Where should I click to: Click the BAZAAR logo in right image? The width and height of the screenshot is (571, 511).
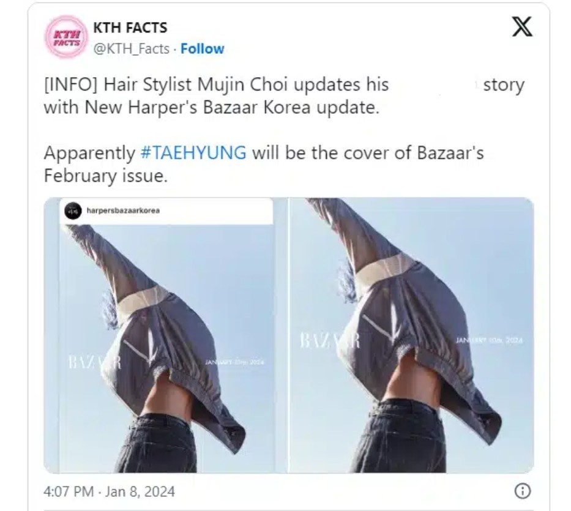(330, 340)
